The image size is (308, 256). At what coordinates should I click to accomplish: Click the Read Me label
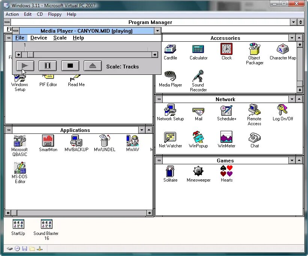point(76,85)
